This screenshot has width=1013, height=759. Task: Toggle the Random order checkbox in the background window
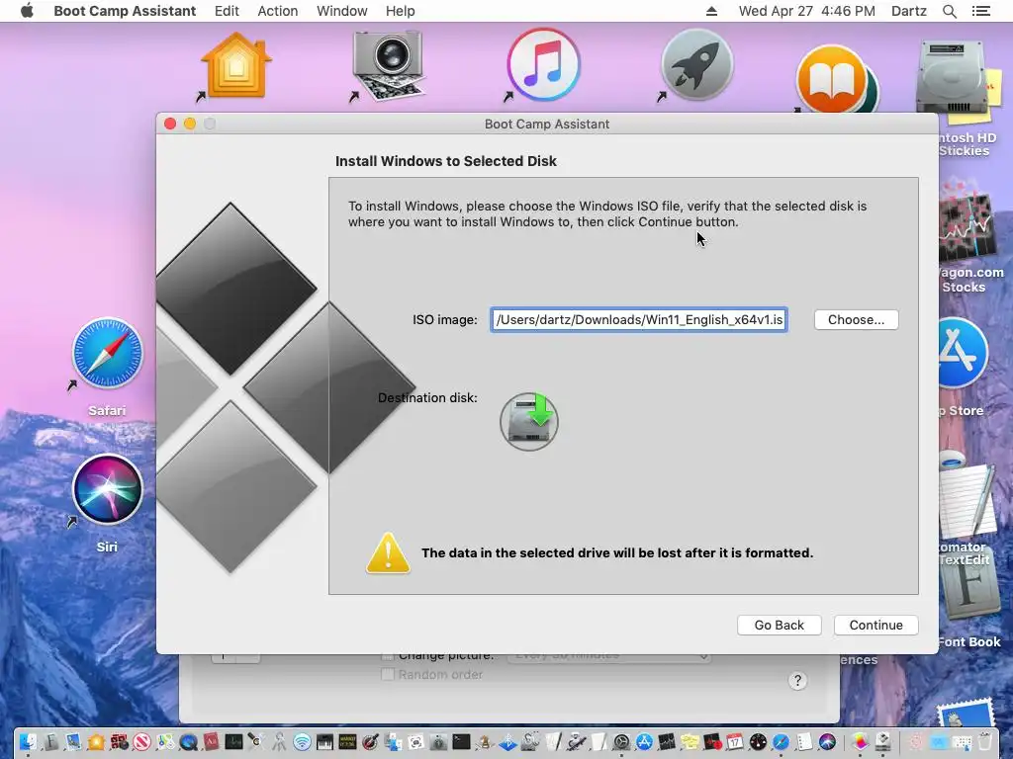coord(388,674)
